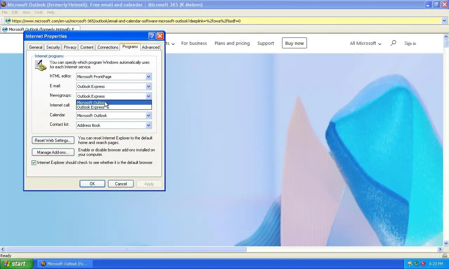Open the Tools menu

(x=39, y=12)
